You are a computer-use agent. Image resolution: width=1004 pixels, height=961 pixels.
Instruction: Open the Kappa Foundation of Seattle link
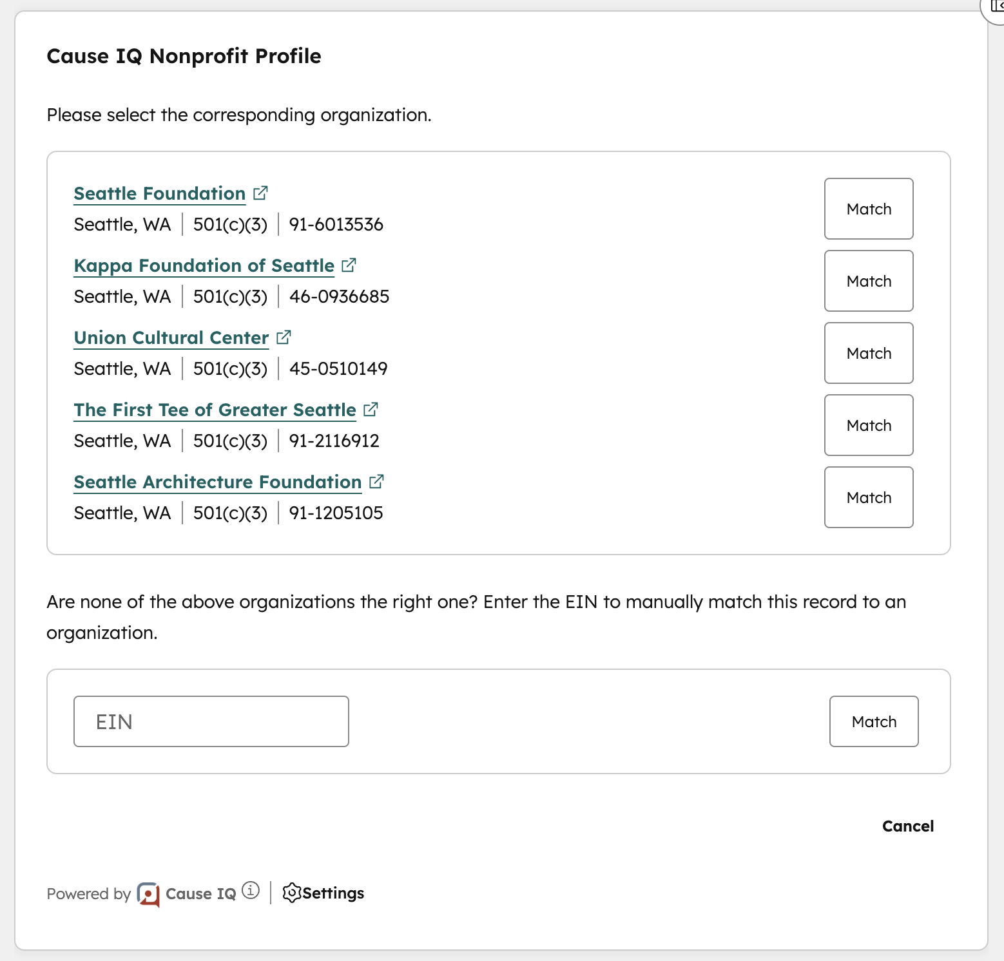pyautogui.click(x=204, y=265)
